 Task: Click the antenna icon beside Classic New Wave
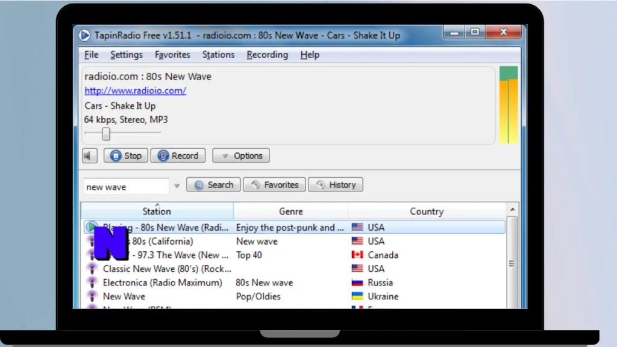[x=92, y=269]
